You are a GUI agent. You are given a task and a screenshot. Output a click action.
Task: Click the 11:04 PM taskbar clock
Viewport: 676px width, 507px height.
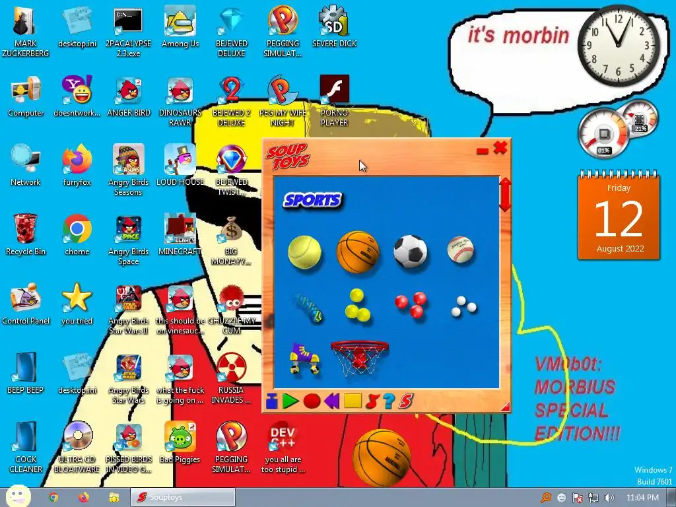pos(642,498)
